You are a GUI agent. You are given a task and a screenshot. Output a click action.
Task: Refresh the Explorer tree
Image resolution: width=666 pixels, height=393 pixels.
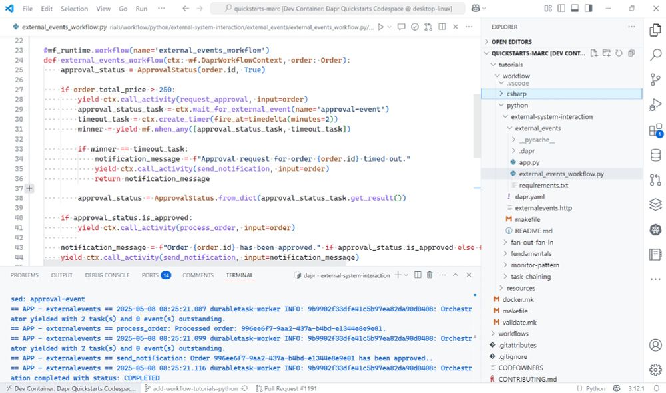(619, 53)
